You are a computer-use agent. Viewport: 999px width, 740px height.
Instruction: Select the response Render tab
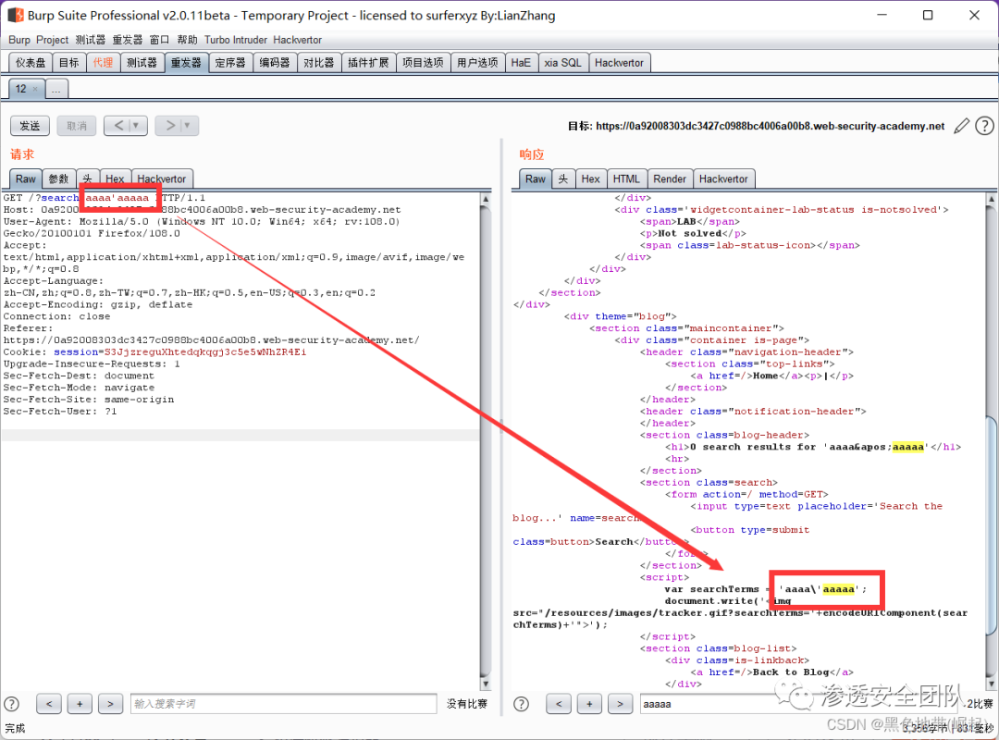(670, 179)
